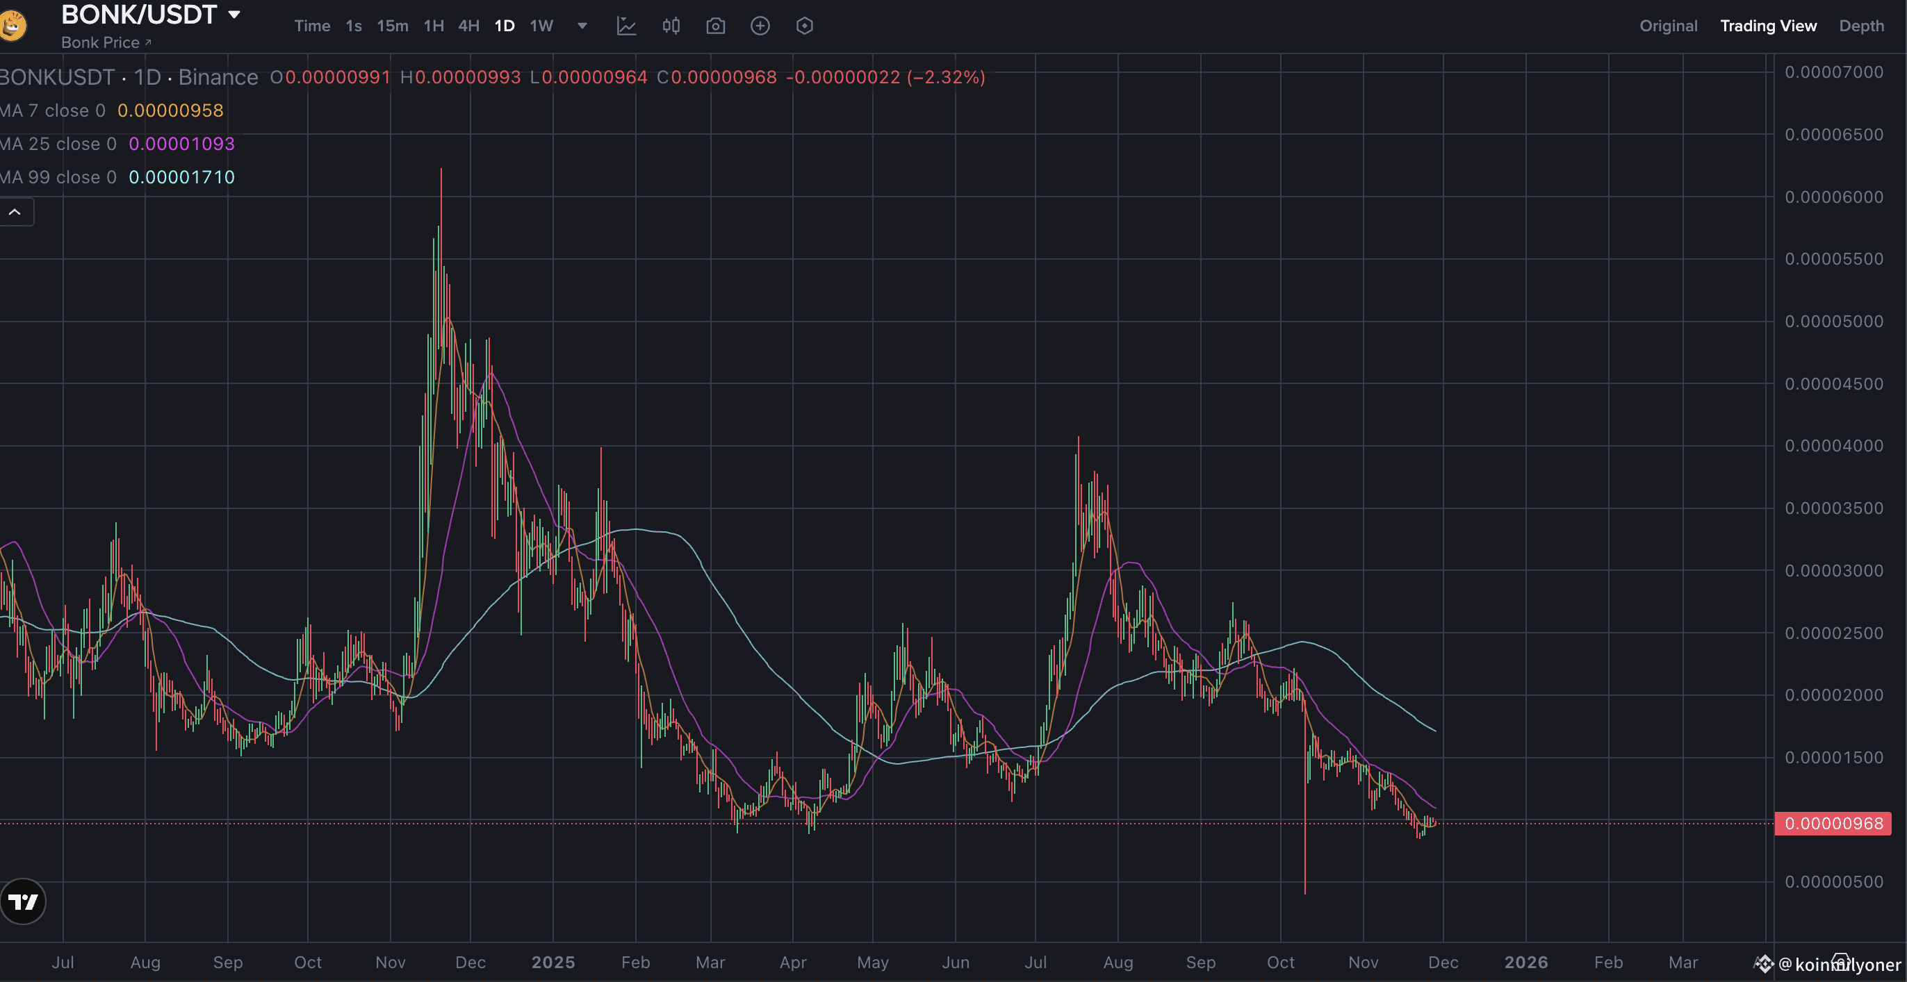Screen dimensions: 1907x982
Task: Switch to the Original chart tab
Action: (x=1668, y=26)
